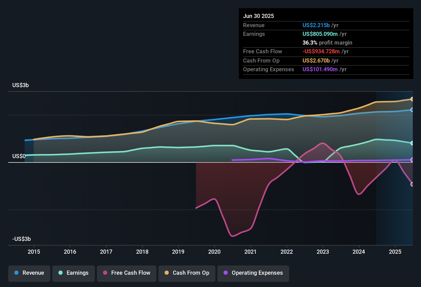Show only Cash From Op by clicking its legend chip

point(187,273)
